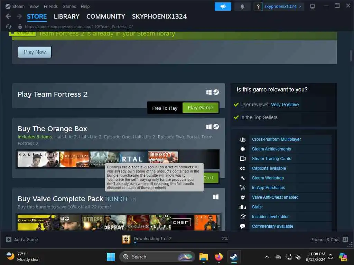Open the notifications bell icon
The width and height of the screenshot is (354, 265).
(x=242, y=7)
